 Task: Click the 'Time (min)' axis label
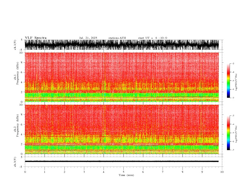click(126, 175)
